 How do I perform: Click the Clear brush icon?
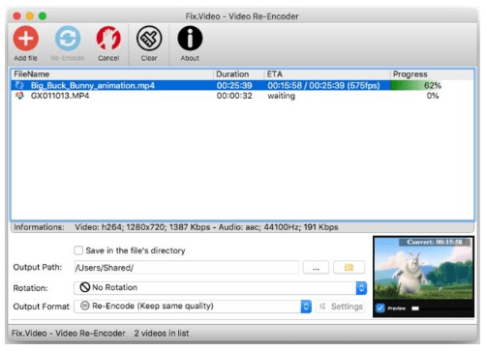point(149,39)
